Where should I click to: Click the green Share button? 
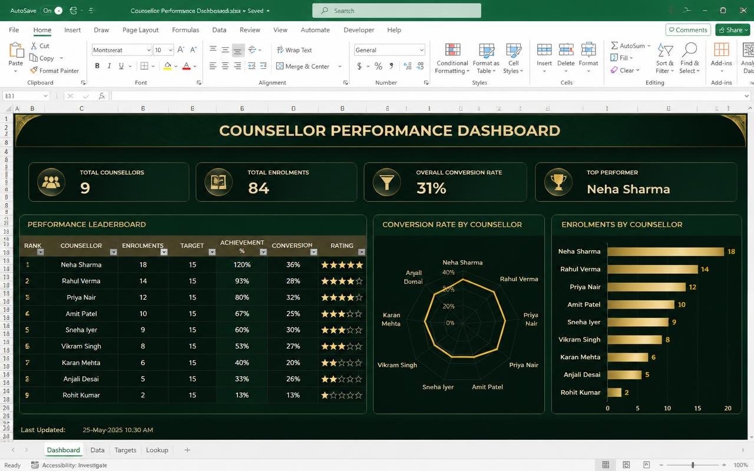click(x=733, y=30)
